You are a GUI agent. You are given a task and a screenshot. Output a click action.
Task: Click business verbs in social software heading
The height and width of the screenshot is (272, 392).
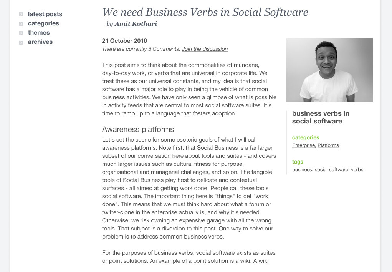[321, 117]
